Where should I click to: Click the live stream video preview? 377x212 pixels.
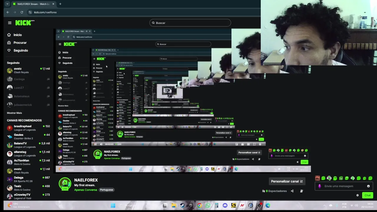[183, 100]
